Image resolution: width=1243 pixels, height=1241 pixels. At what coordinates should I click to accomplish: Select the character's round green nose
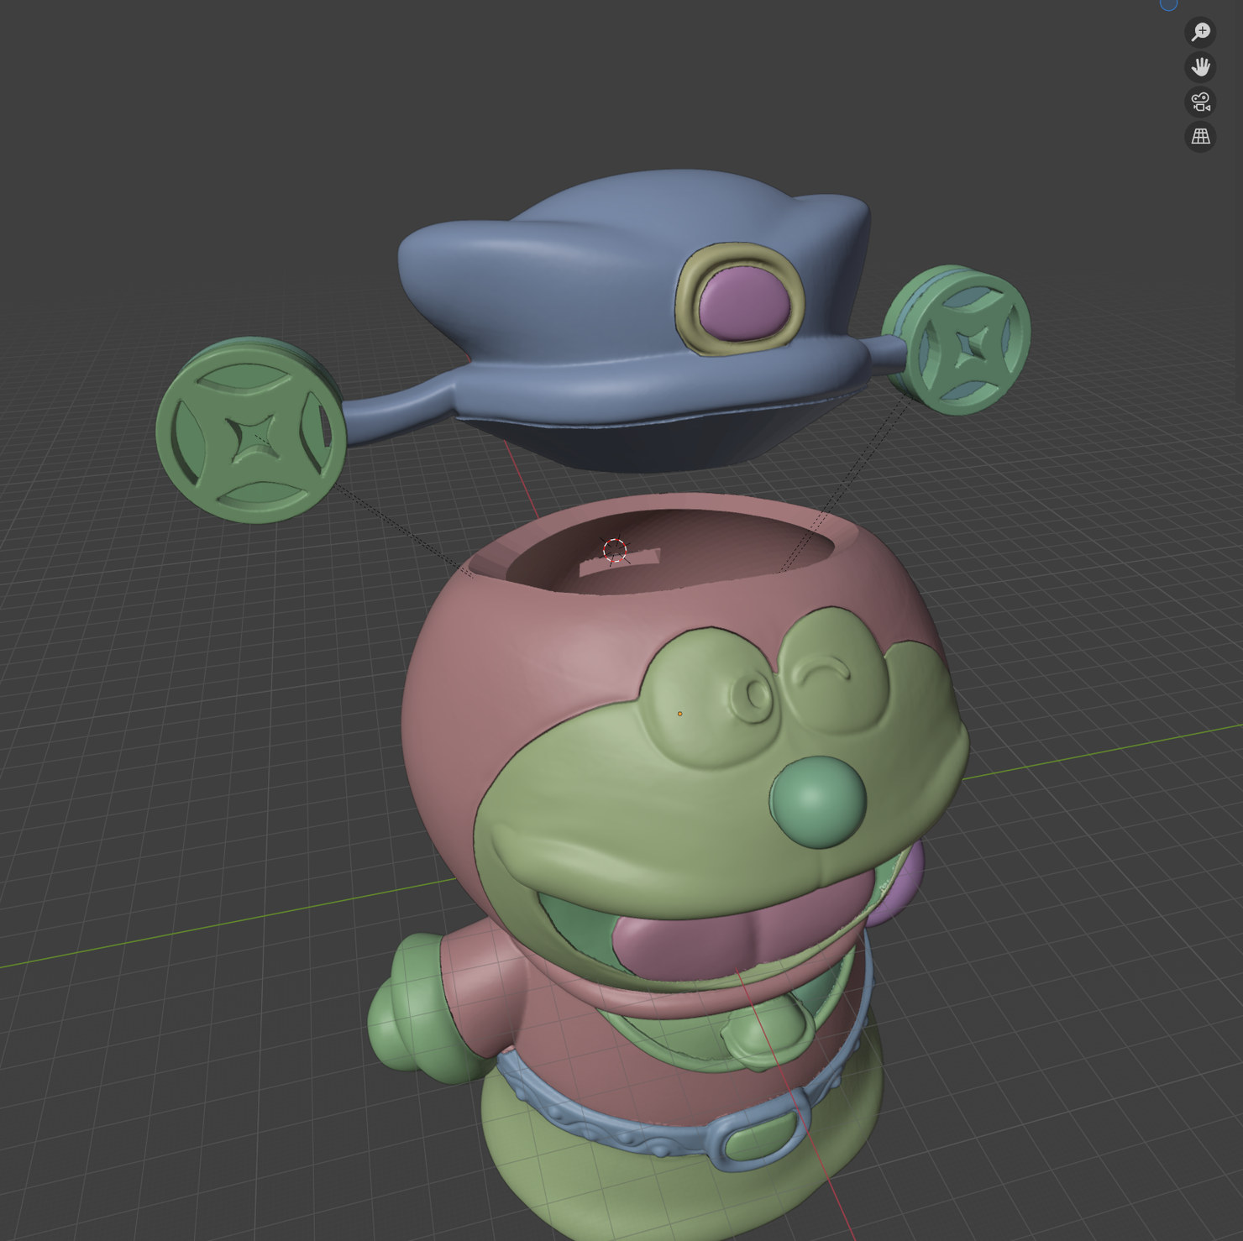coord(818,802)
